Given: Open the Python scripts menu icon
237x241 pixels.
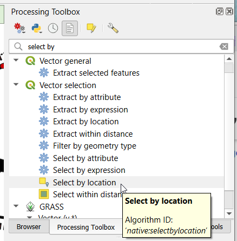Looking at the screenshot, I should [x=37, y=28].
